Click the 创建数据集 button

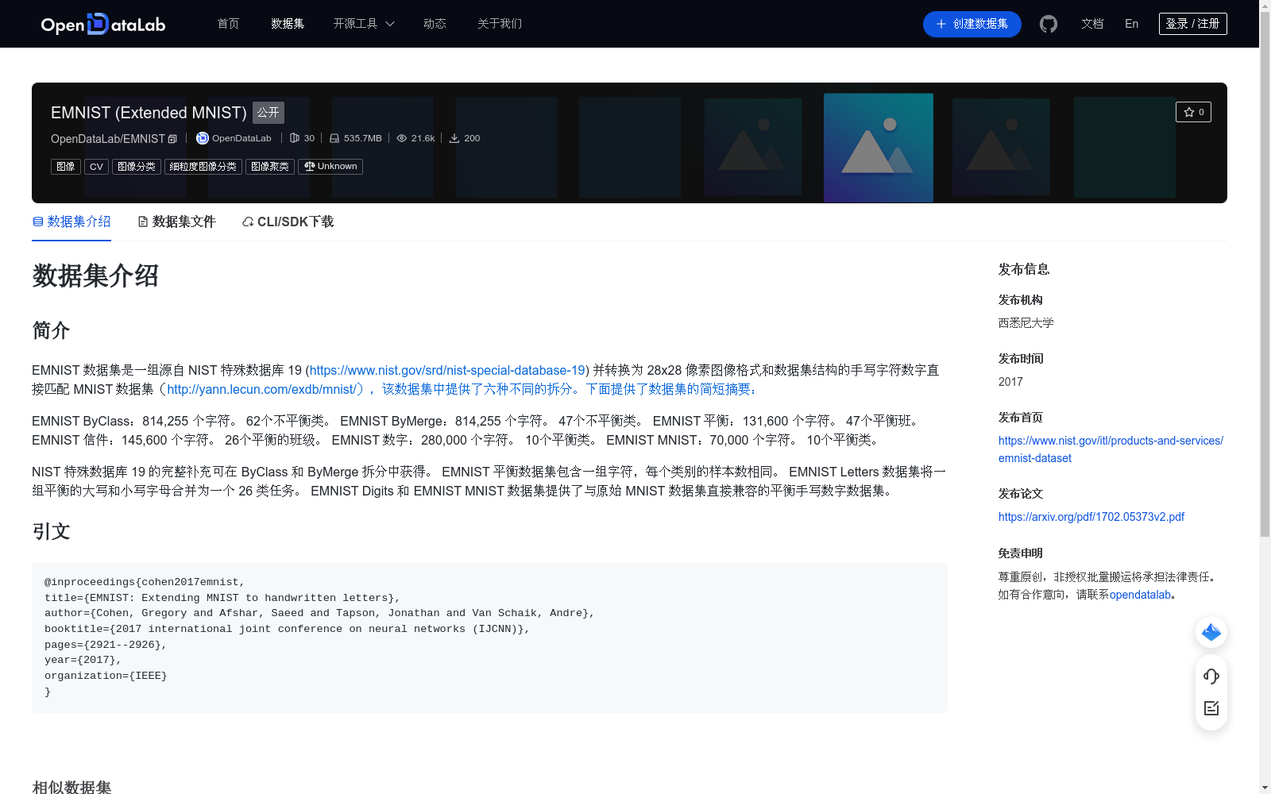point(972,24)
